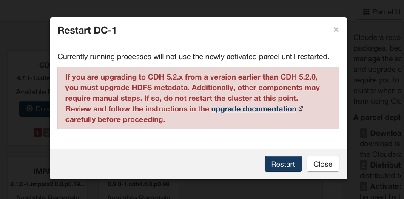The image size is (404, 199).
Task: Click the download arrow icon on CDH parcel
Action: point(29,109)
